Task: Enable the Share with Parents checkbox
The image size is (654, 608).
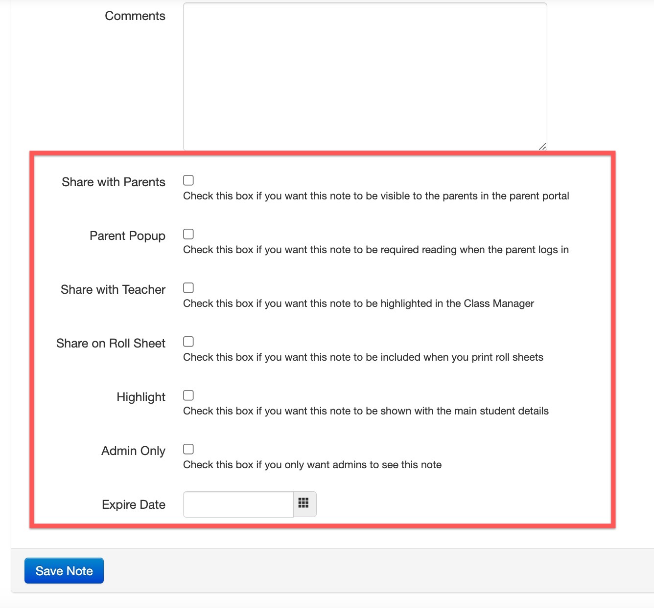Action: 188,180
